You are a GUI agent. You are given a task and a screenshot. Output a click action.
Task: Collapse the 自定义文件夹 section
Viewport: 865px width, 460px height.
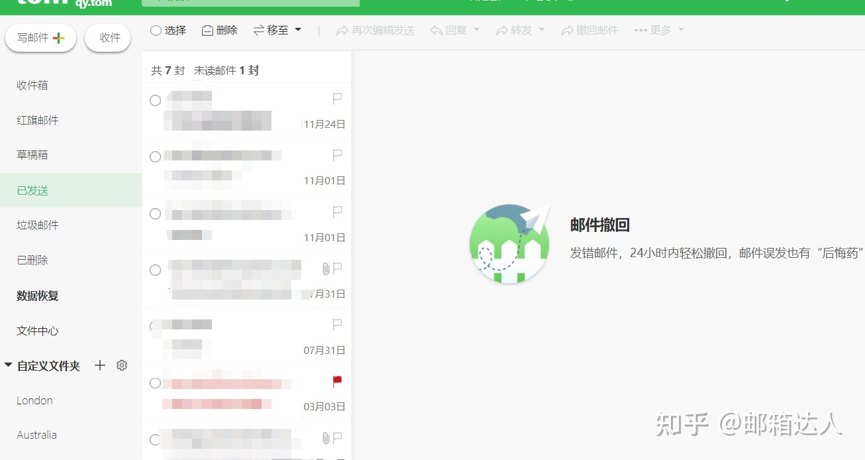9,365
